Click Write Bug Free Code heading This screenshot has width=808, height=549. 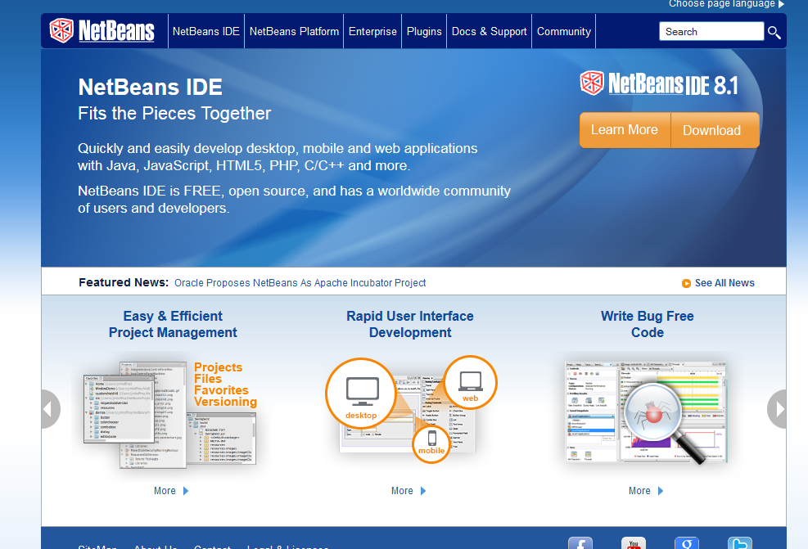tap(648, 325)
